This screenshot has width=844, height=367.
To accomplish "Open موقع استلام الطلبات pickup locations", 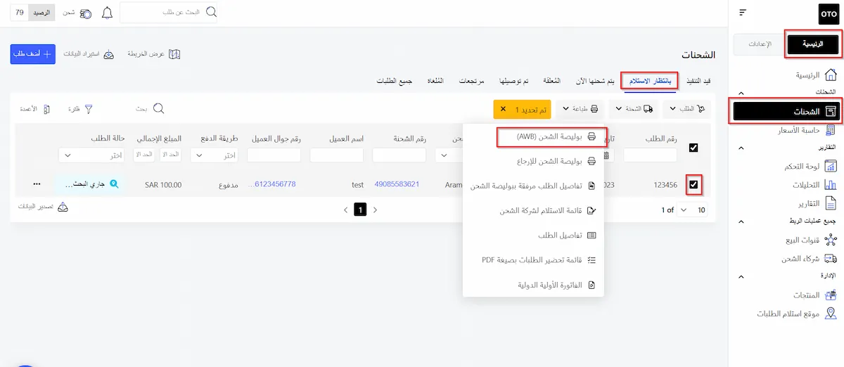I will click(x=796, y=314).
